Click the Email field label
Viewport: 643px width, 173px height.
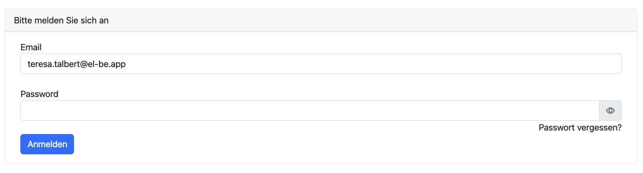click(31, 48)
